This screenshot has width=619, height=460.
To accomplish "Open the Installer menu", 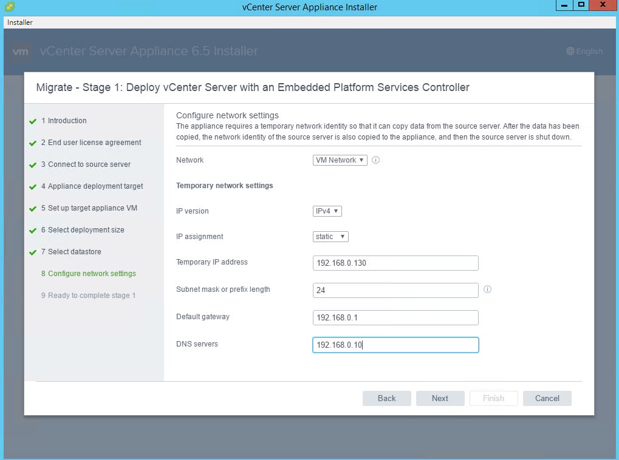I will click(x=20, y=22).
